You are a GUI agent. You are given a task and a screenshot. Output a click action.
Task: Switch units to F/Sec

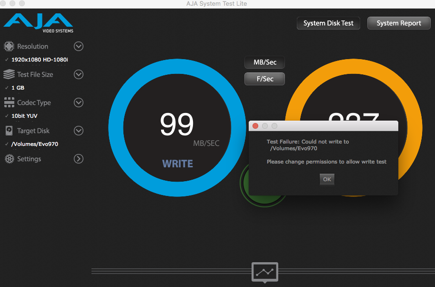(x=264, y=79)
